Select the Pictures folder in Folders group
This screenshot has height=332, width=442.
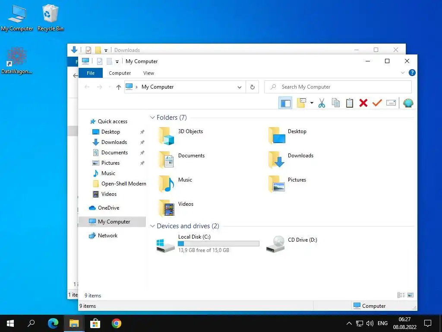tap(287, 184)
